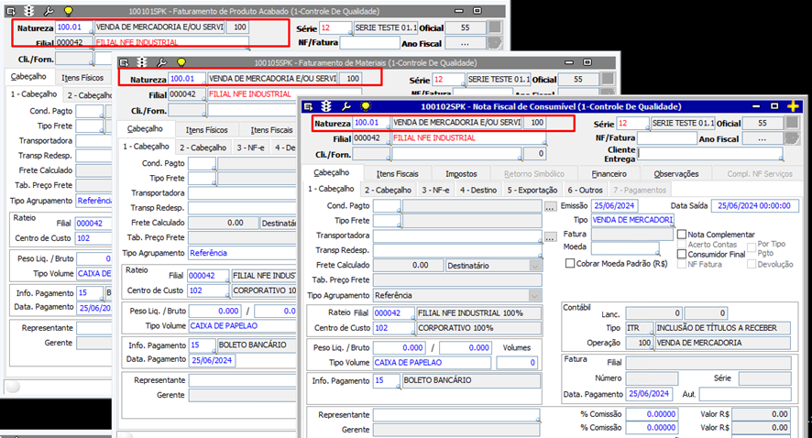Enable the Nota Complementar checkbox
Image resolution: width=812 pixels, height=438 pixels.
682,235
